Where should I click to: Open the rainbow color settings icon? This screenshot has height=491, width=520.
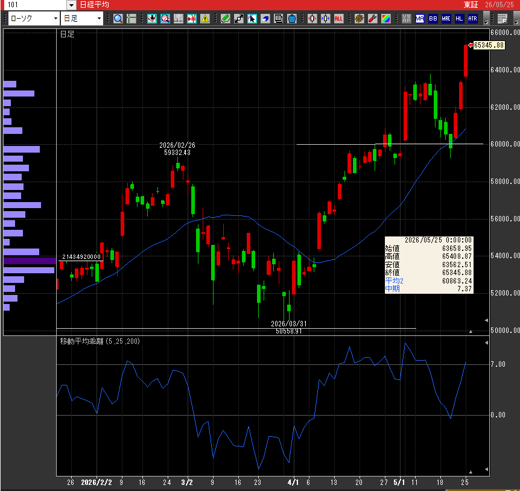[x=385, y=19]
